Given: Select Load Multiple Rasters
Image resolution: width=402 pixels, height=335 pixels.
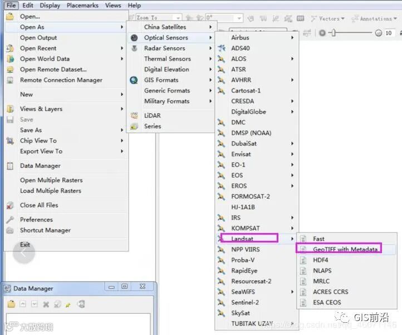Looking at the screenshot, I should click(x=51, y=191).
